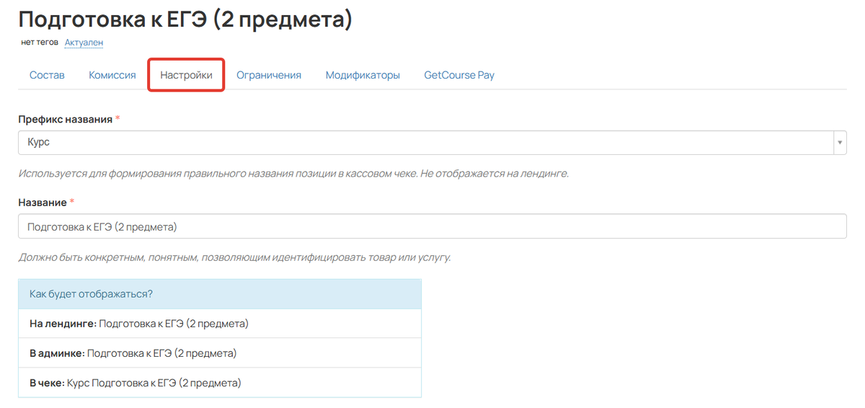Click the Название field label
865x408 pixels.
[x=43, y=203]
